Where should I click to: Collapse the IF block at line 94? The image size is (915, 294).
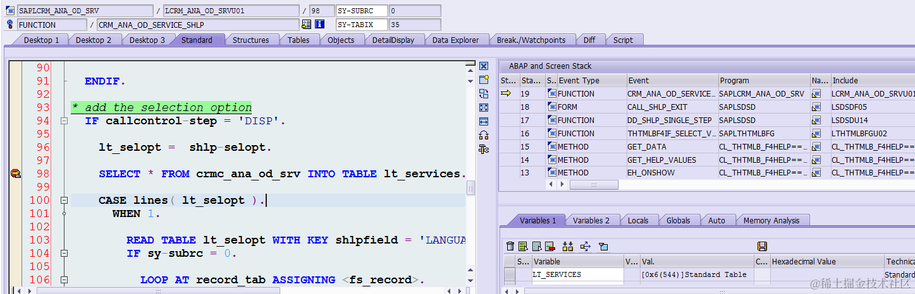tap(64, 121)
